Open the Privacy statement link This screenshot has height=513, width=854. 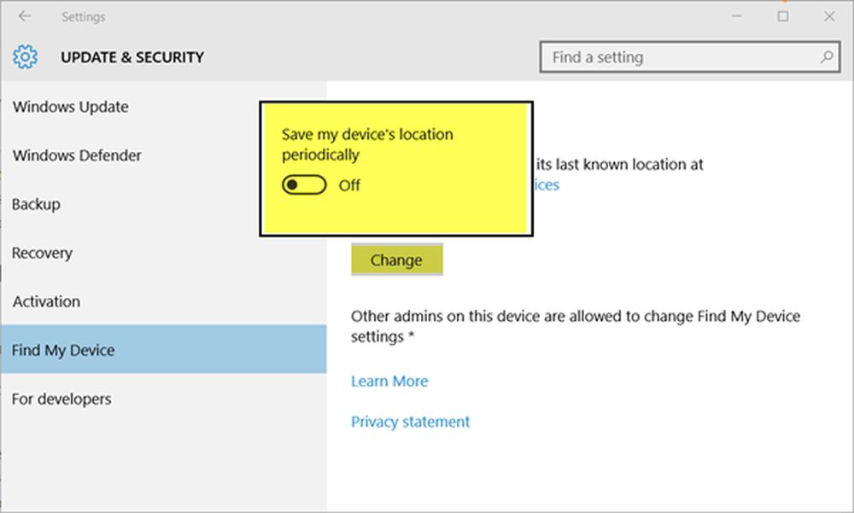[410, 422]
